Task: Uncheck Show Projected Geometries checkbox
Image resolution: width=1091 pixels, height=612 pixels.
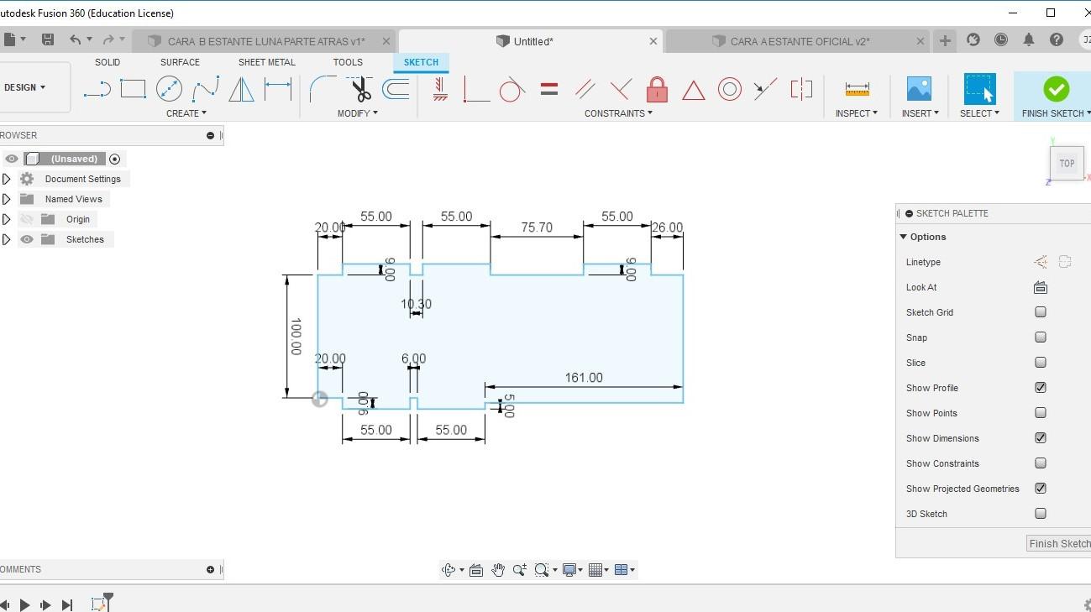Action: [x=1041, y=489]
